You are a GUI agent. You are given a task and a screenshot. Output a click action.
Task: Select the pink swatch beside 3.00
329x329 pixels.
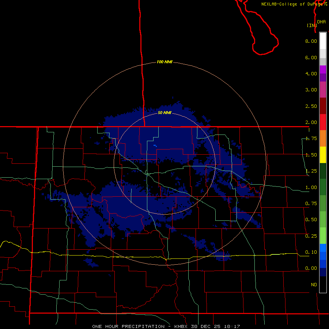tap(323, 90)
